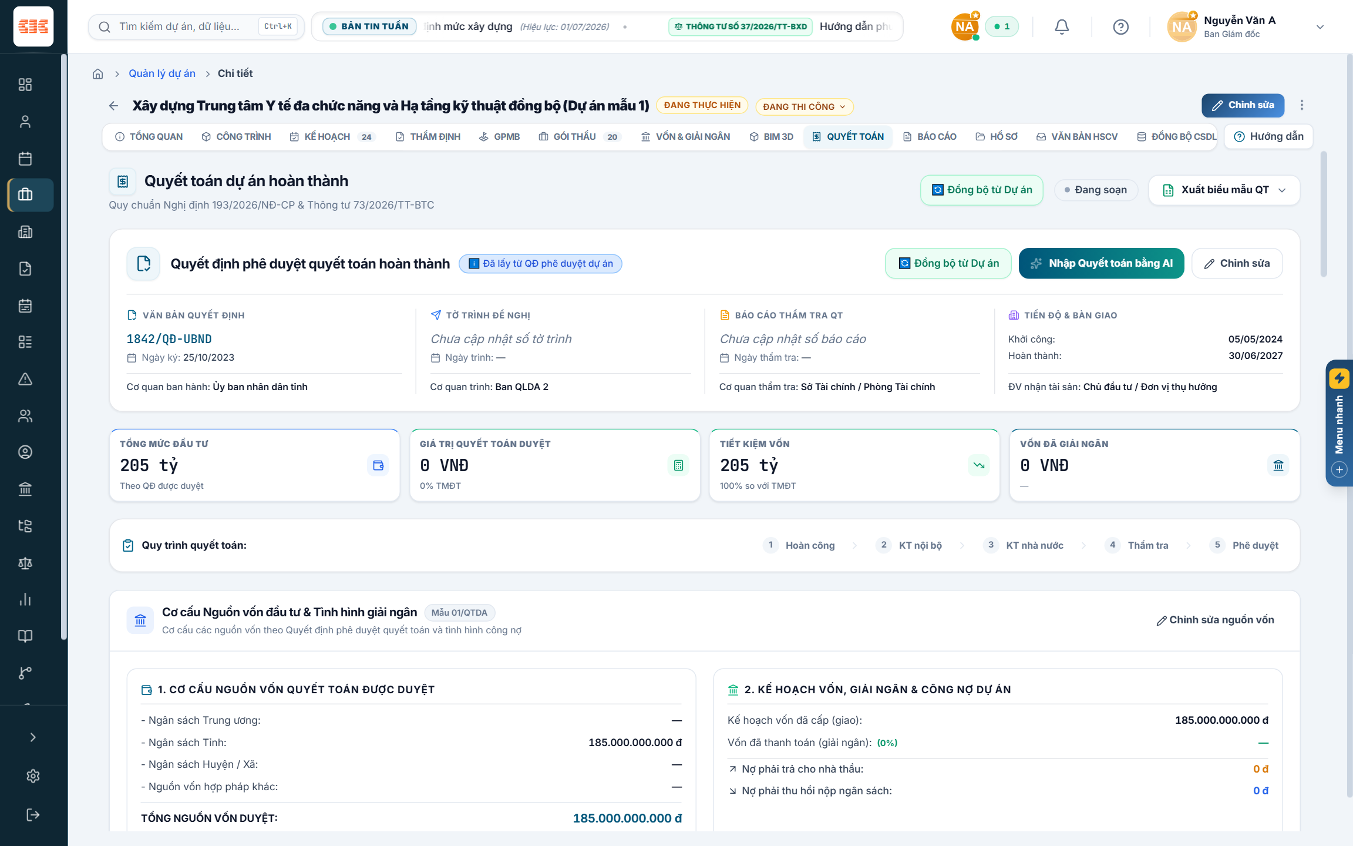Image resolution: width=1353 pixels, height=846 pixels.
Task: Click Nhập Quyết toán bằng AI button
Action: tap(1101, 263)
